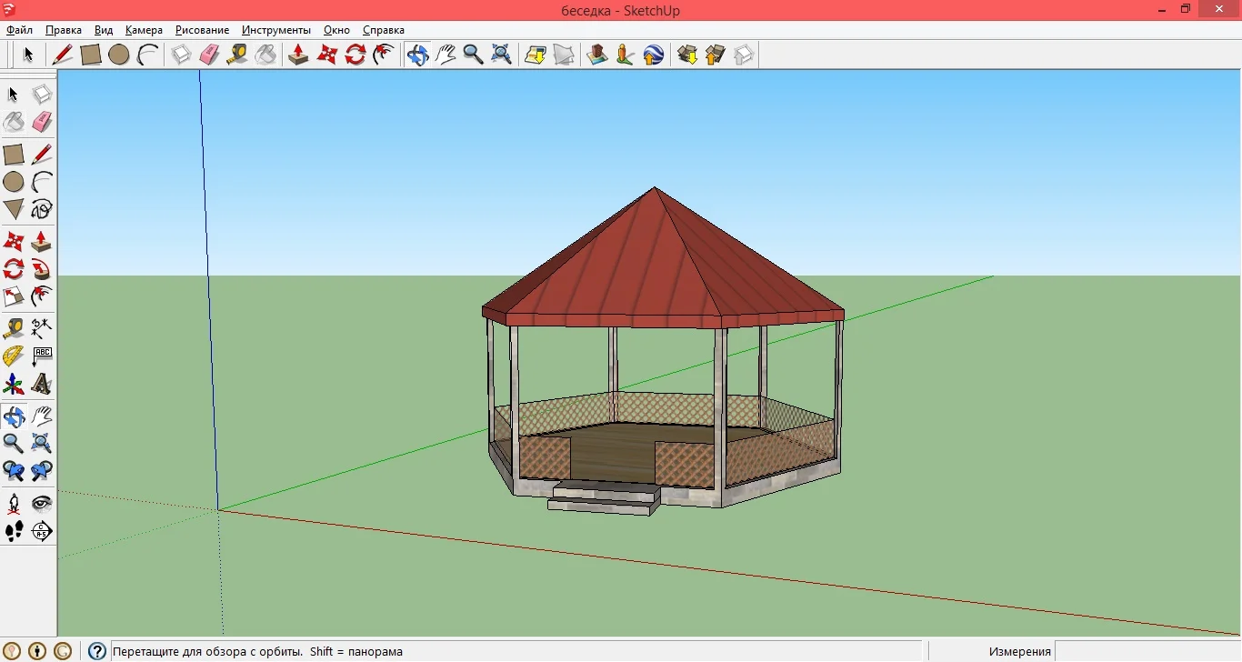Image resolution: width=1242 pixels, height=662 pixels.
Task: Click the Add Location icon
Action: coord(536,55)
